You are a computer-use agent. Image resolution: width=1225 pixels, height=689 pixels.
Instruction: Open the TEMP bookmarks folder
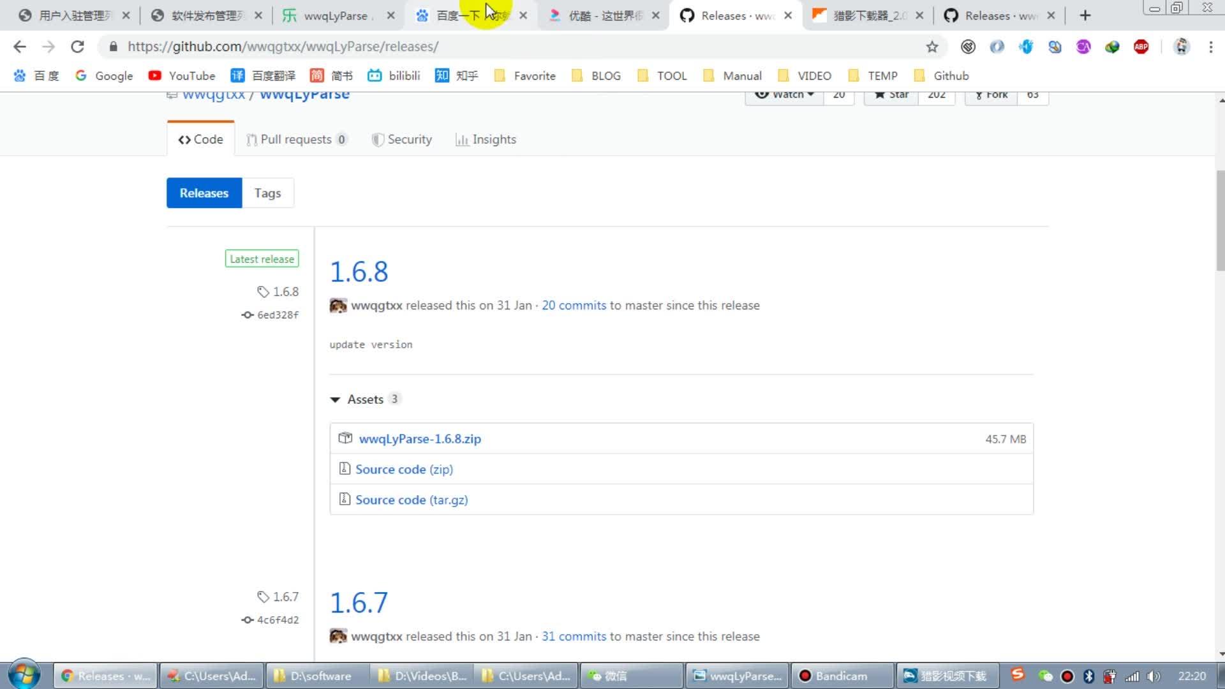click(x=873, y=76)
